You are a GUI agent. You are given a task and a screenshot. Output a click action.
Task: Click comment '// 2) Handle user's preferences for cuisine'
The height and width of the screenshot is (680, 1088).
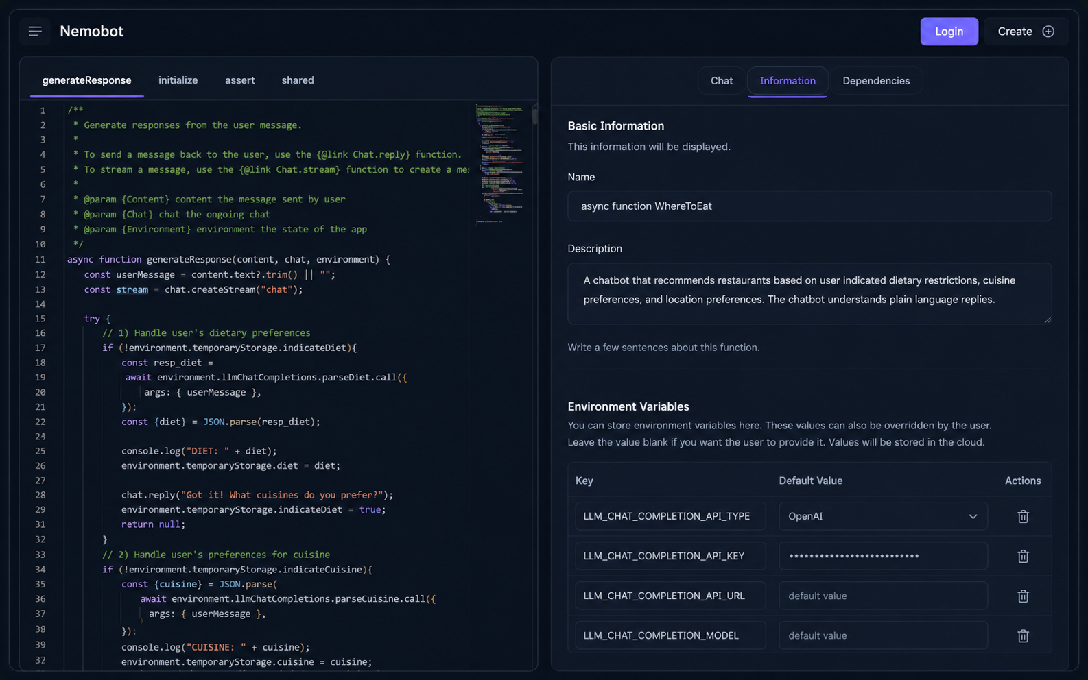[x=216, y=555]
